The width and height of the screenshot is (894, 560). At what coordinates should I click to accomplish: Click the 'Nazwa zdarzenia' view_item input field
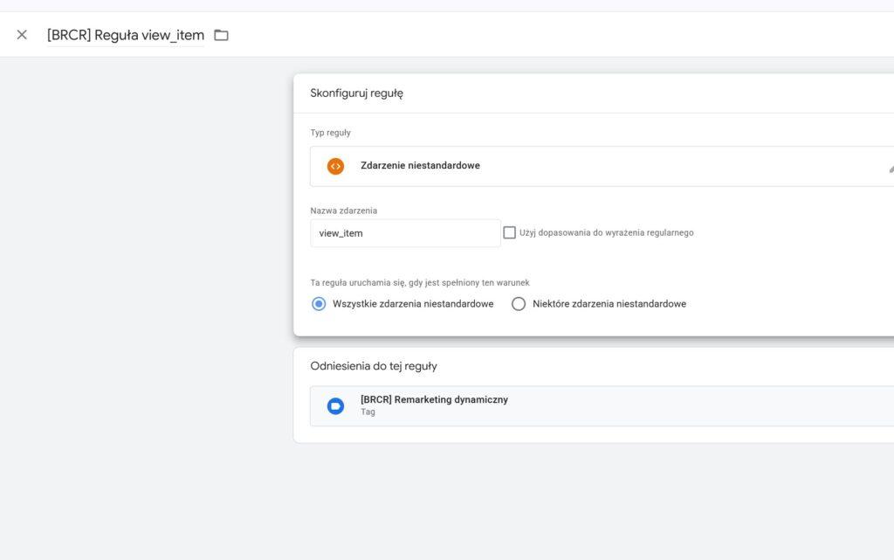[405, 233]
